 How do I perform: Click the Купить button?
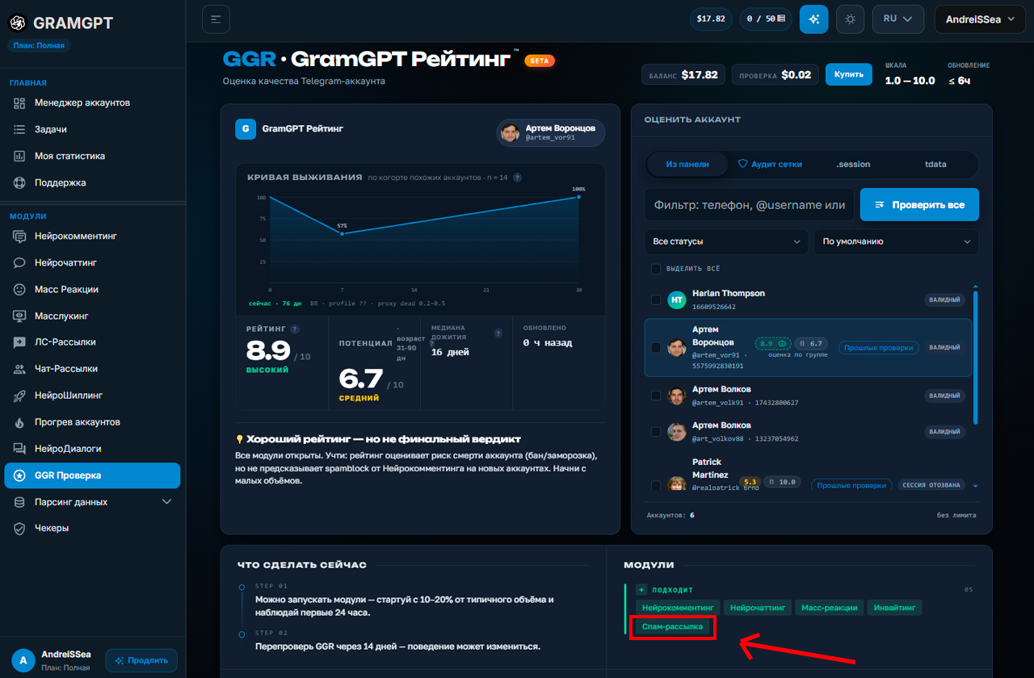(x=849, y=74)
